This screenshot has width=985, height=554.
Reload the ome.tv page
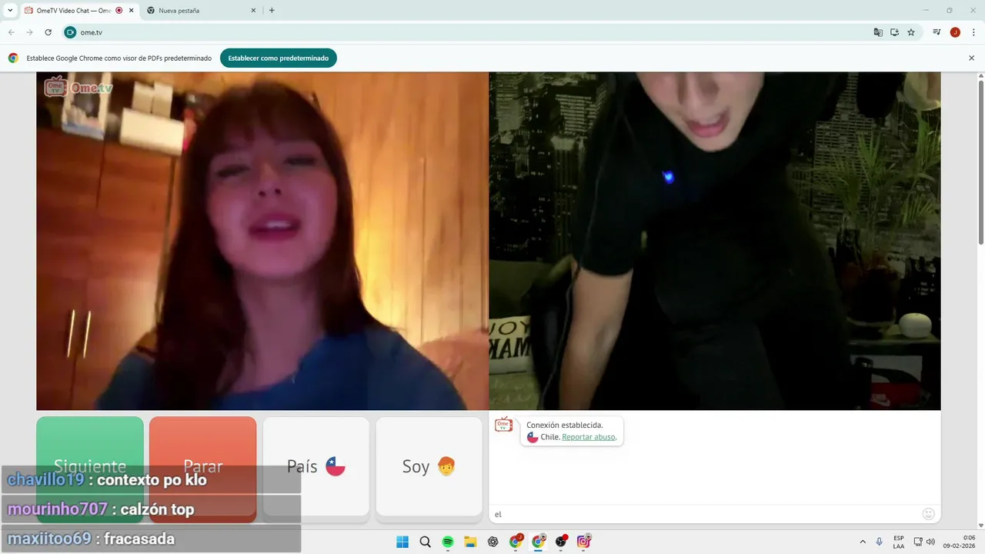pos(48,32)
